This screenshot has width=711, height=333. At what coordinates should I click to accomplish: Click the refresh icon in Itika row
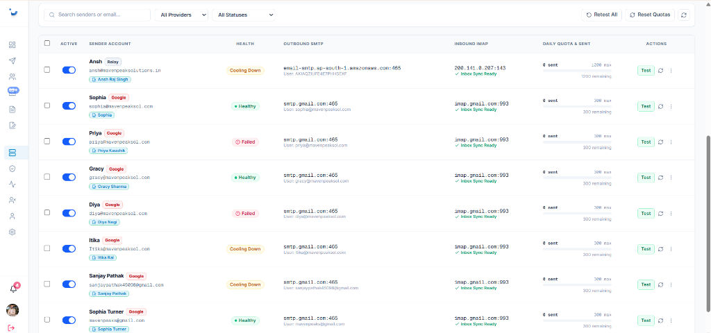[x=661, y=249]
